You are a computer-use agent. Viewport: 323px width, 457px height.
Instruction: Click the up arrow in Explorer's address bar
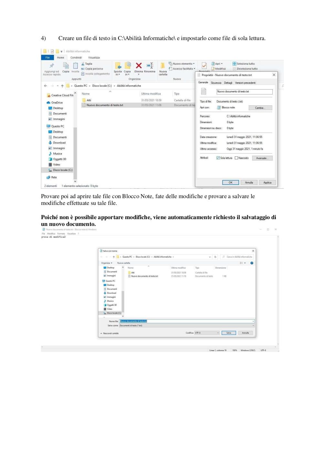click(x=62, y=86)
